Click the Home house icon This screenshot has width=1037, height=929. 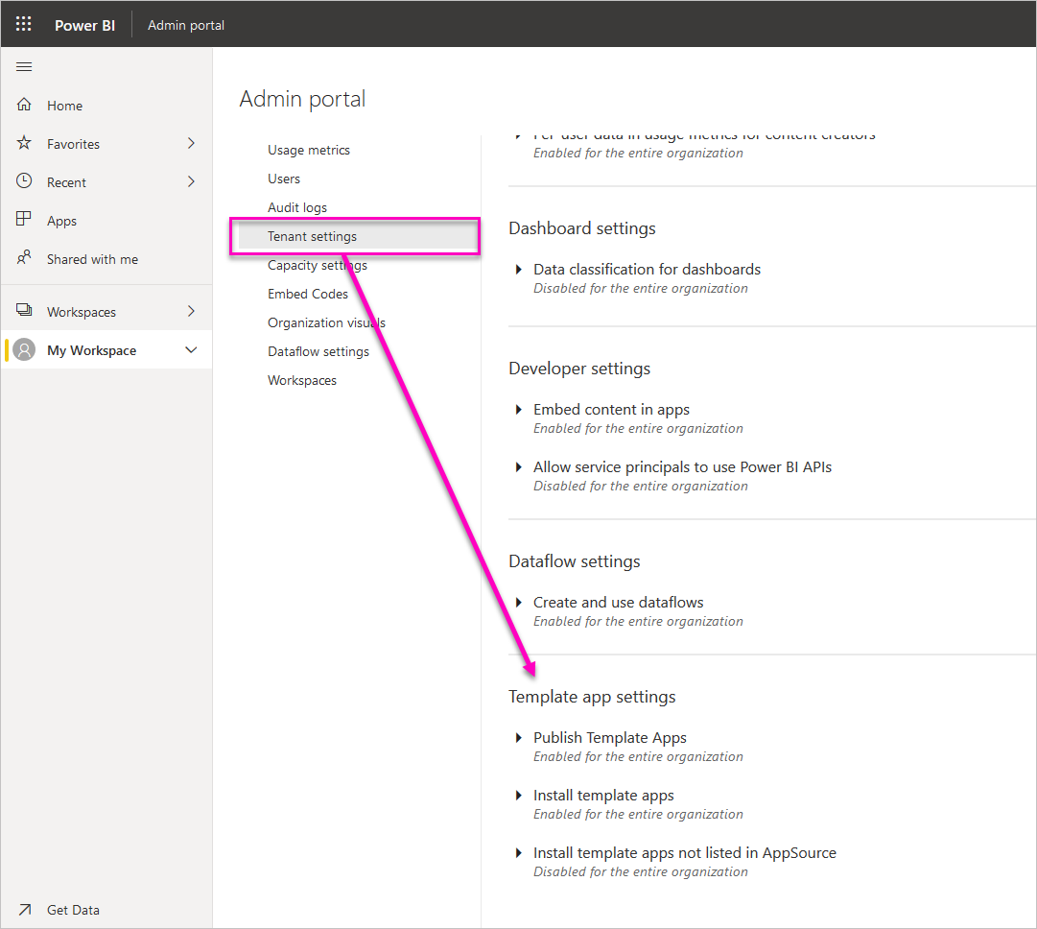[x=24, y=105]
